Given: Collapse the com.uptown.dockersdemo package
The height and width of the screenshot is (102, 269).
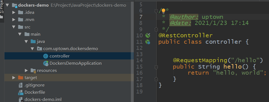Looking at the screenshot, I should pyautogui.click(x=32, y=49).
